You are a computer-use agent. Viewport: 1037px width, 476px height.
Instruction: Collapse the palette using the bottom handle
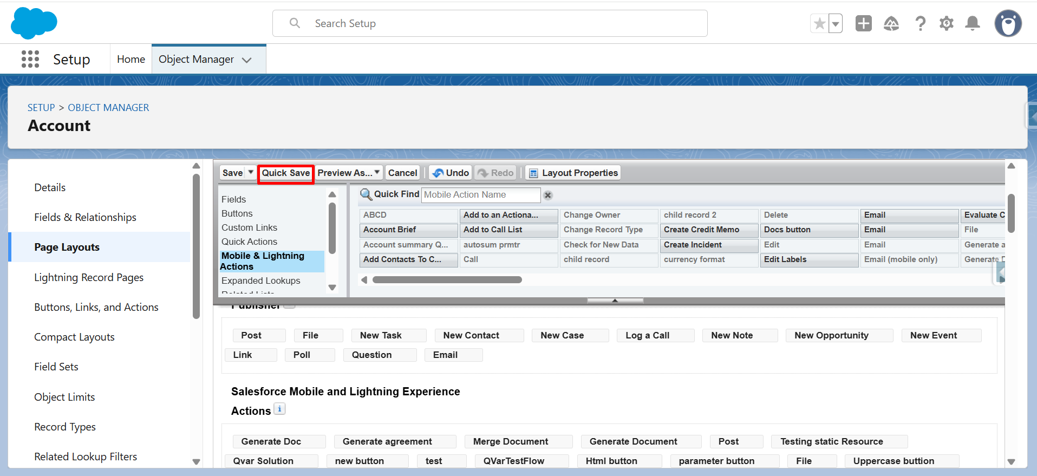[x=615, y=301]
